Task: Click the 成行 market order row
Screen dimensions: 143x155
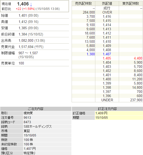Action: click(x=107, y=8)
